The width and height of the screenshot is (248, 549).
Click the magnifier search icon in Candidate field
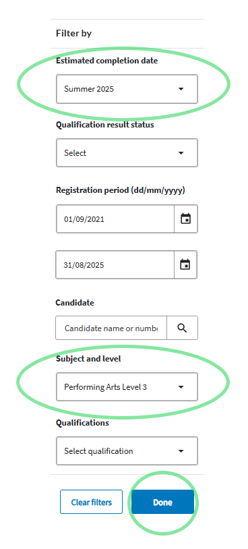click(182, 328)
